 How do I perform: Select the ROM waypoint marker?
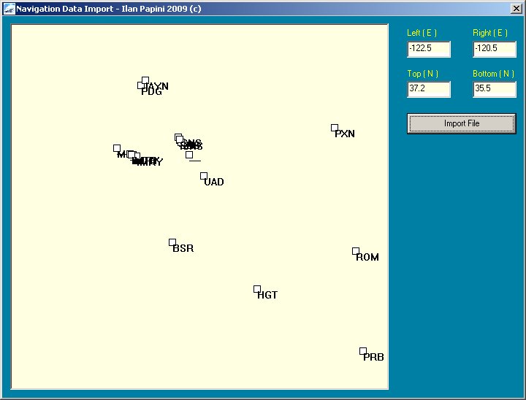tap(356, 251)
